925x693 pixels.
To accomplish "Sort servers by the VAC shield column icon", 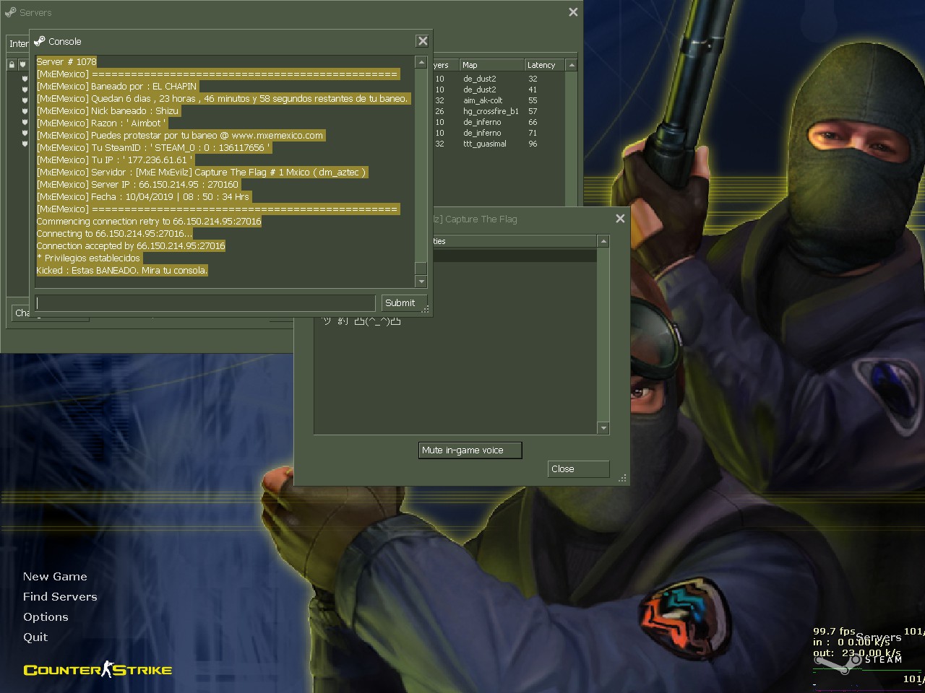I will [x=22, y=65].
